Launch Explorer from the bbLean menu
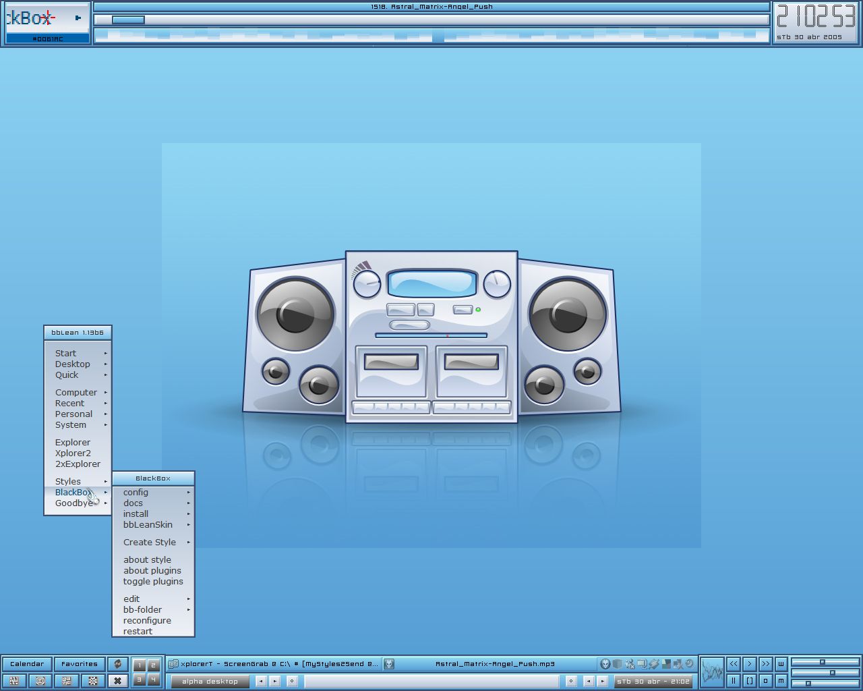Screen dimensions: 863x691 pyautogui.click(x=78, y=442)
